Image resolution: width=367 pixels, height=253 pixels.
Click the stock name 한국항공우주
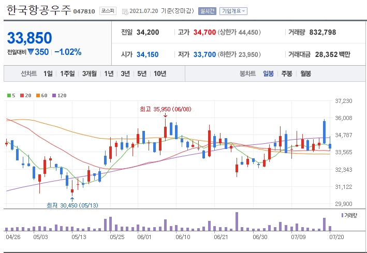tap(39, 10)
